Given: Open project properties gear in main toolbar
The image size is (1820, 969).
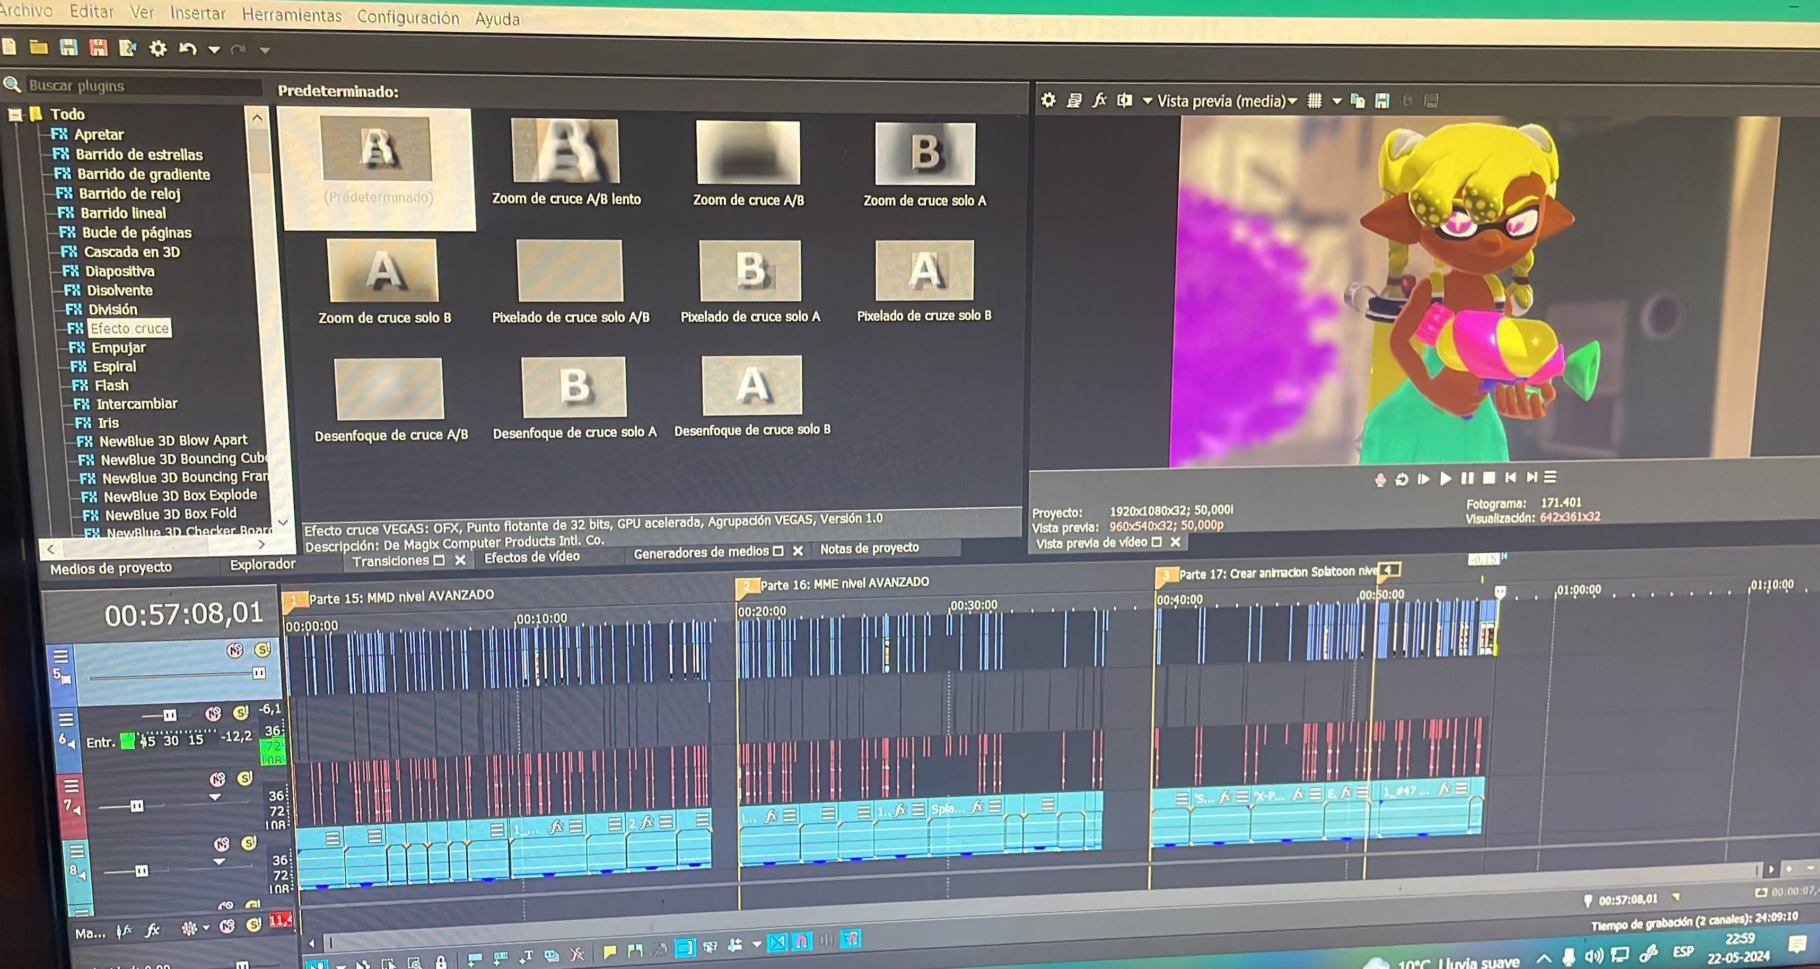Looking at the screenshot, I should (158, 48).
